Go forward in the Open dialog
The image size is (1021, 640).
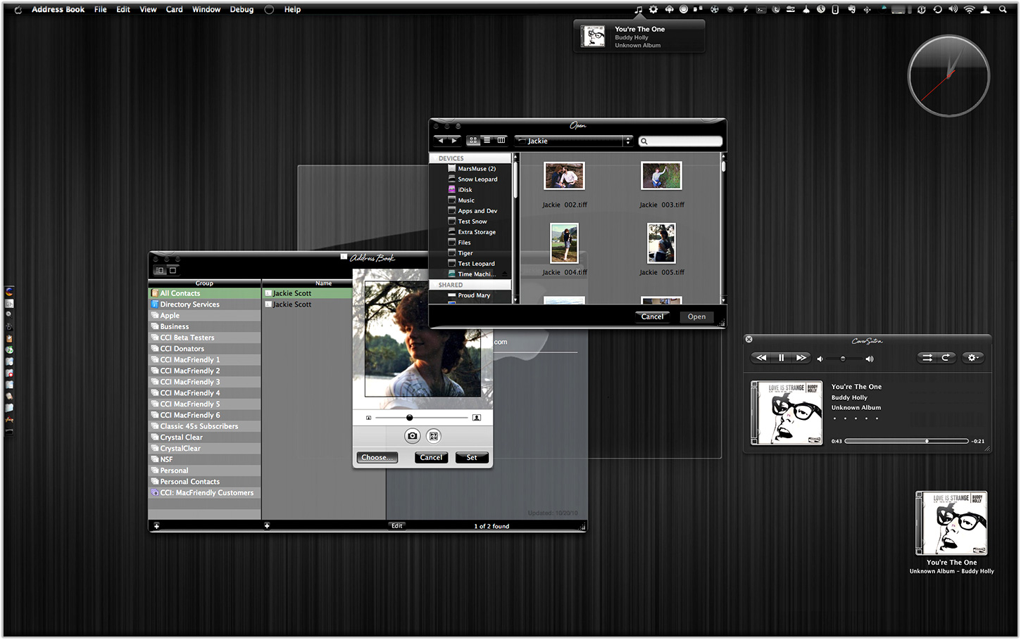[454, 141]
